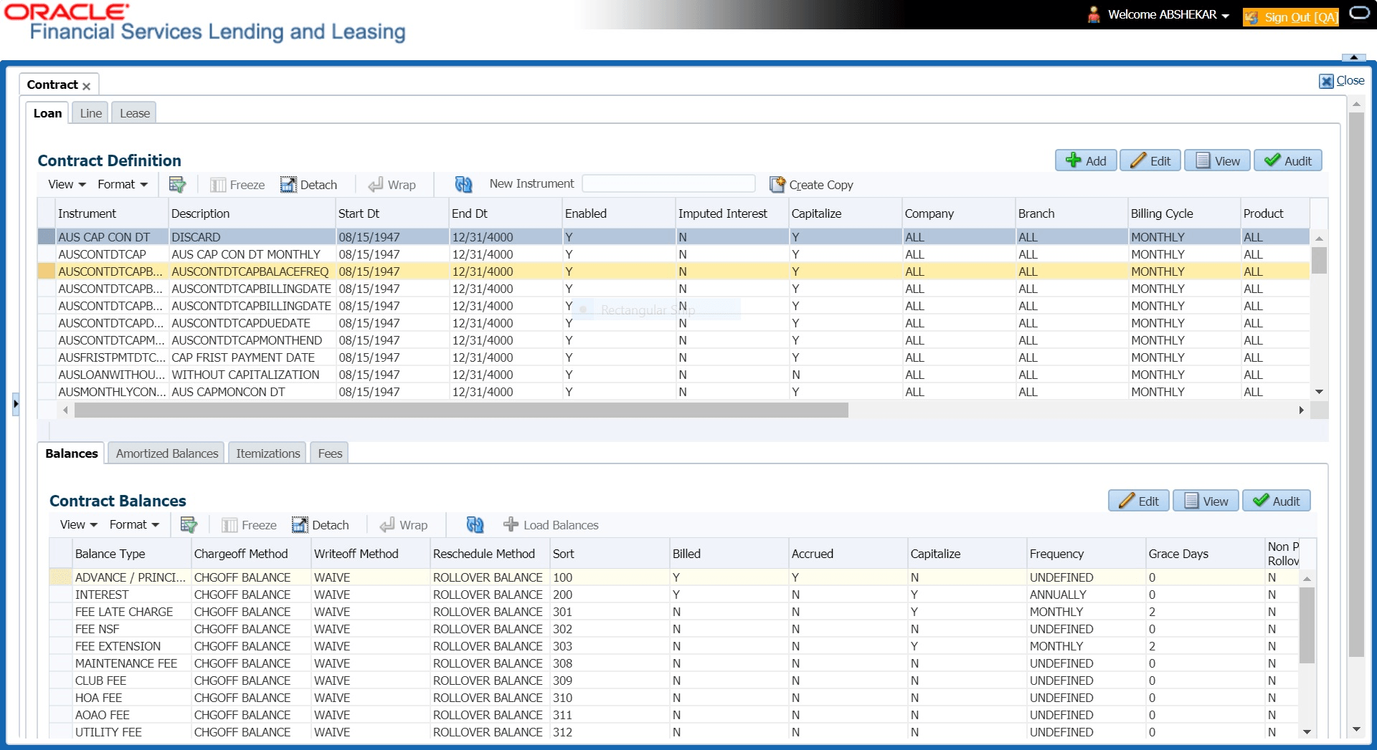Click the Query by Example icon in Contract Definition
The height and width of the screenshot is (750, 1377).
click(x=177, y=185)
